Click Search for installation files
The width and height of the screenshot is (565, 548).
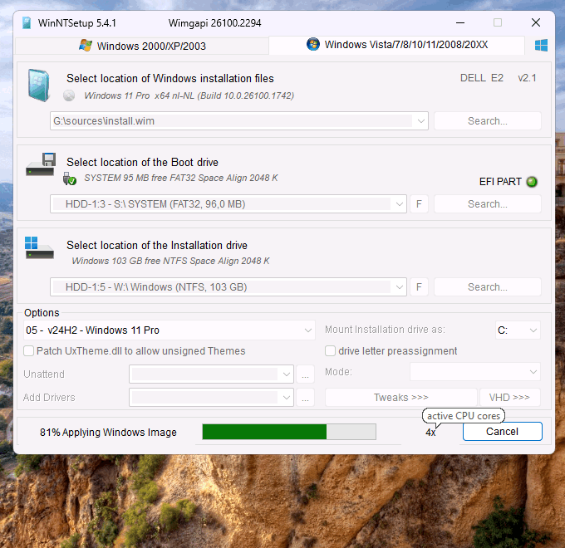pyautogui.click(x=487, y=121)
